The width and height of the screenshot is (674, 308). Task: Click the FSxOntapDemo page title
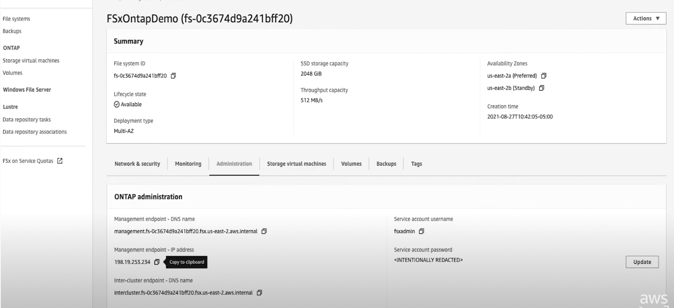[x=200, y=18]
